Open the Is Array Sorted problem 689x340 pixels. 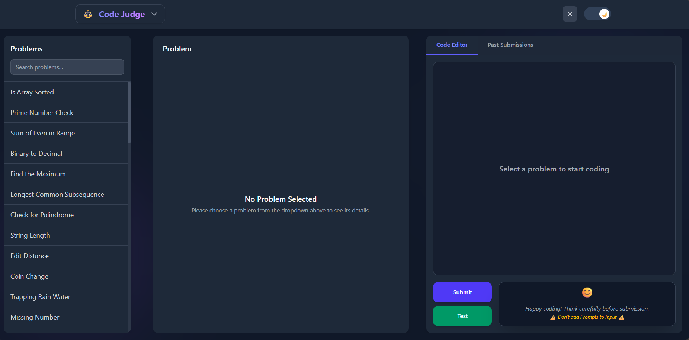click(32, 92)
